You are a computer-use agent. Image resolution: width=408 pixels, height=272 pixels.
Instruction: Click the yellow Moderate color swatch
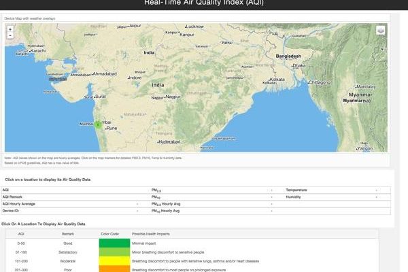click(114, 261)
